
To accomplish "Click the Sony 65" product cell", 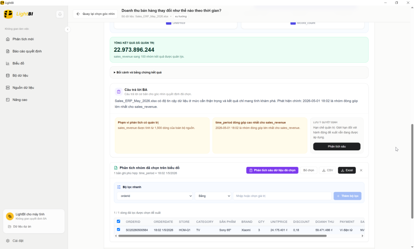I will 226,230.
